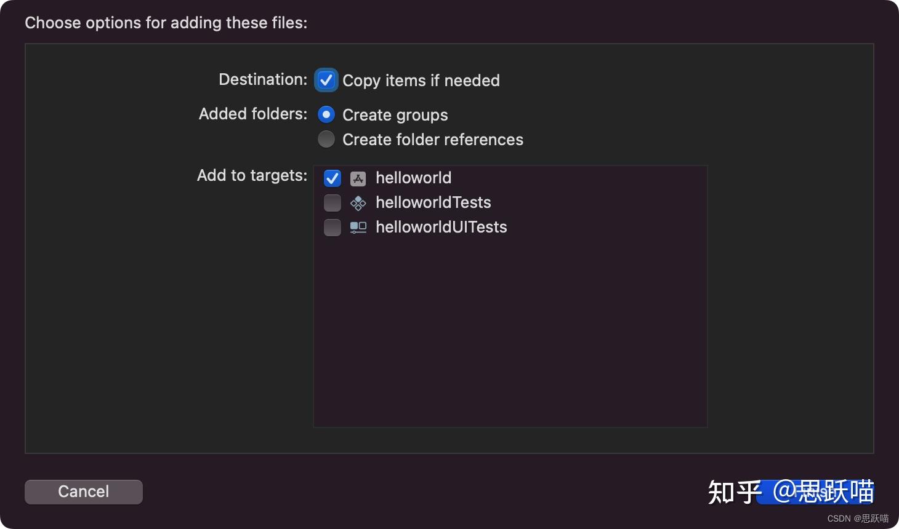This screenshot has height=529, width=899.
Task: Select the Create groups radio button
Action: pos(326,114)
